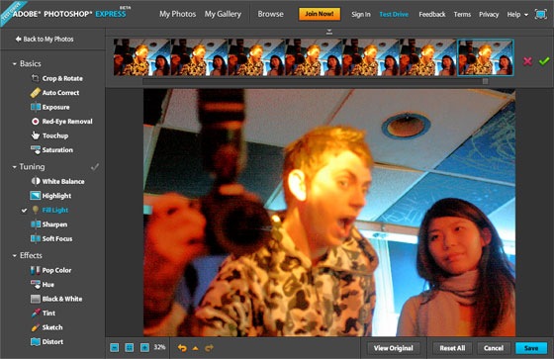
Task: Click the undo arrow icon
Action: coord(182,348)
